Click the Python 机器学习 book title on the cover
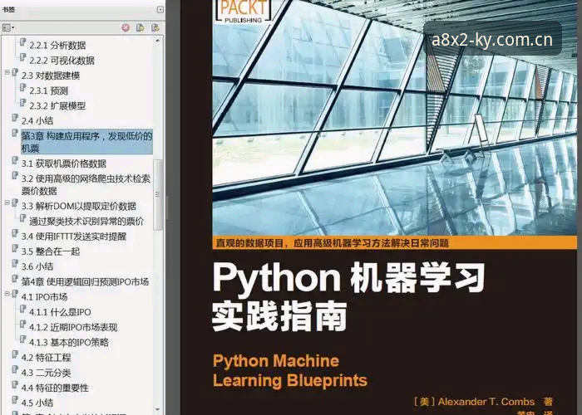Image resolution: width=582 pixels, height=415 pixels. [x=349, y=296]
